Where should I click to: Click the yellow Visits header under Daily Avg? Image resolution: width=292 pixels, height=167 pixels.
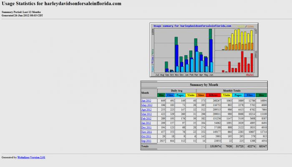pyautogui.click(x=191, y=95)
